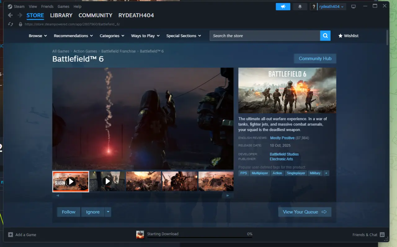
Task: Go forward with the right arrow button
Action: (20, 15)
